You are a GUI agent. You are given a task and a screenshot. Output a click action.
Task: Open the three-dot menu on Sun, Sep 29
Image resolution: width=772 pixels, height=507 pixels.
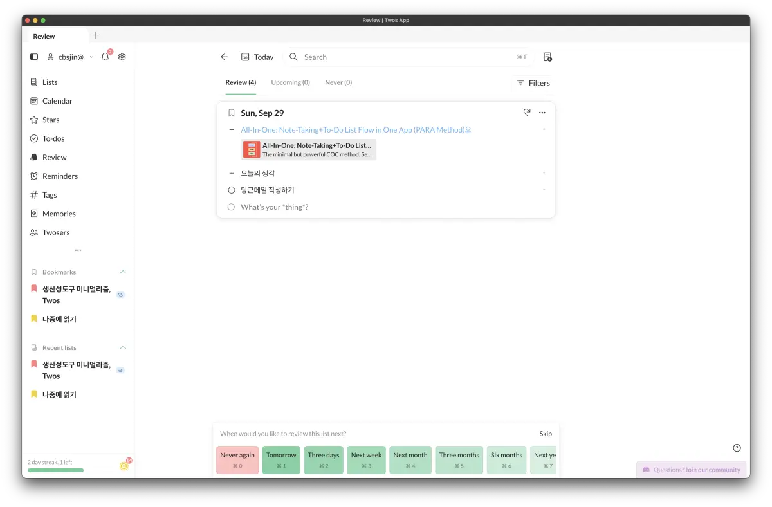point(542,113)
